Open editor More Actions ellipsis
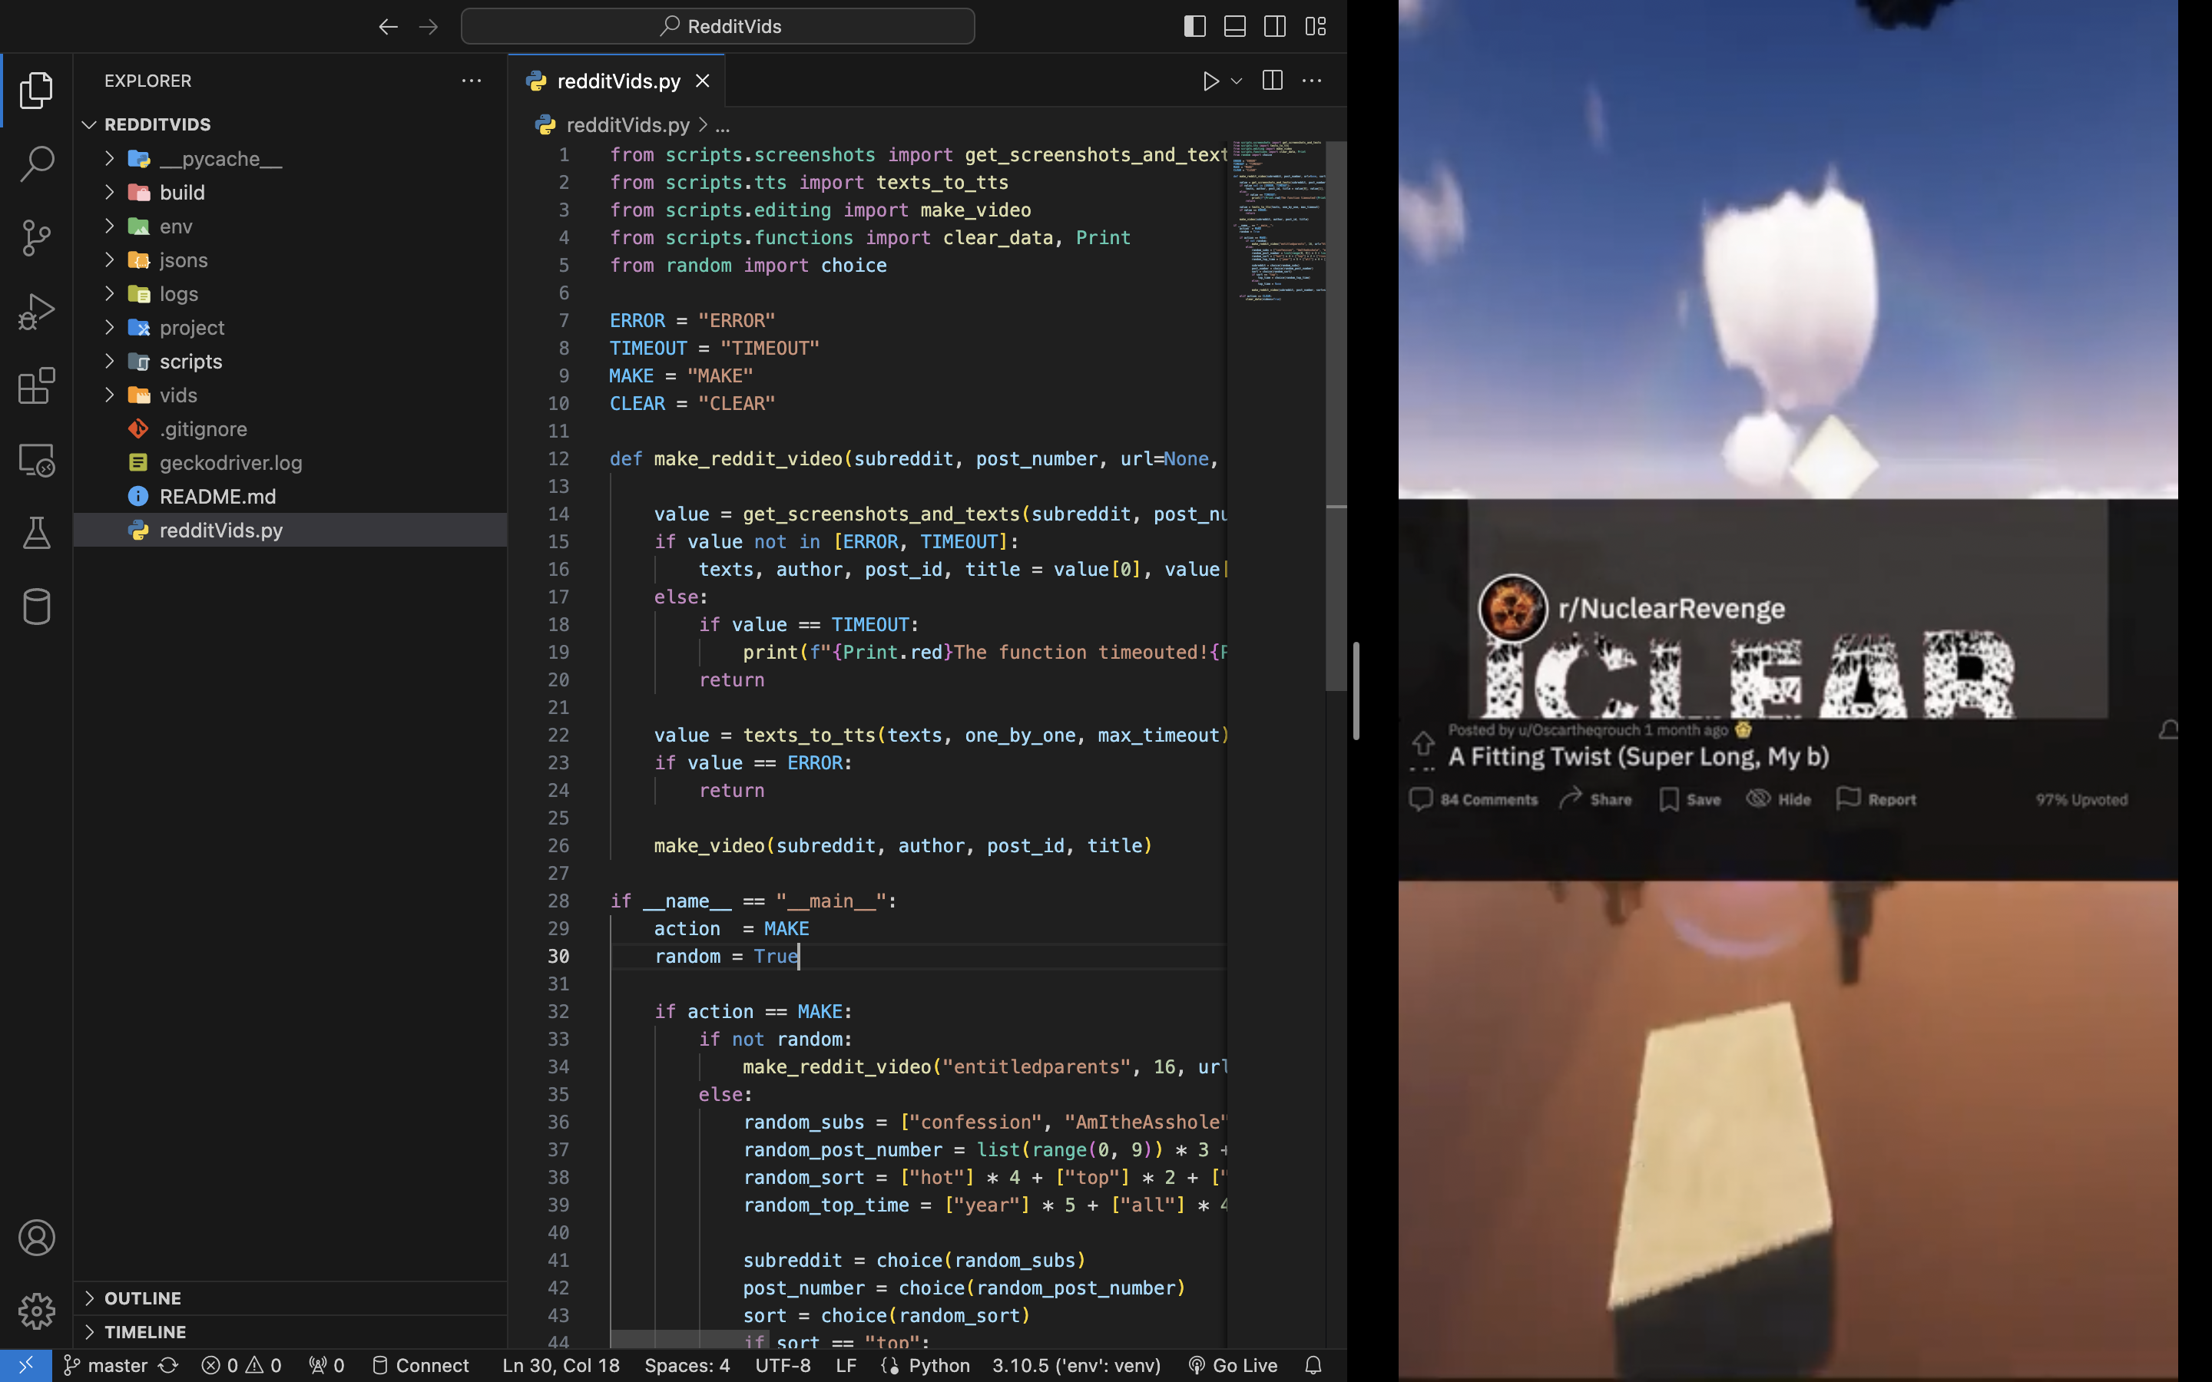The height and width of the screenshot is (1382, 2212). point(1312,81)
